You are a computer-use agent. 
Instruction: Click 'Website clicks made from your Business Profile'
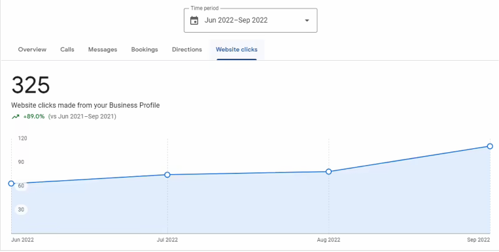click(85, 105)
